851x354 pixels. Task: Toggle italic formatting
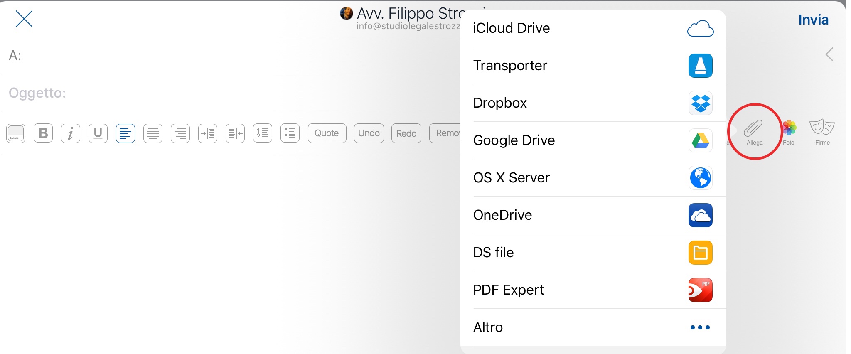[x=71, y=133]
